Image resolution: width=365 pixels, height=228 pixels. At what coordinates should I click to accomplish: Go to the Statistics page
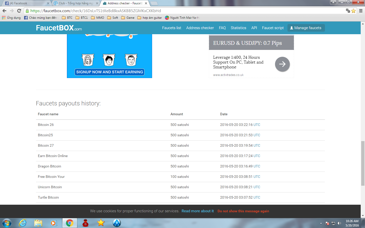tap(238, 28)
